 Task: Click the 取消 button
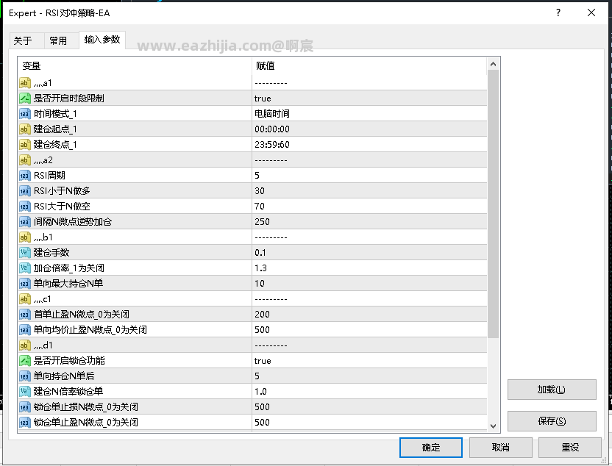[501, 448]
